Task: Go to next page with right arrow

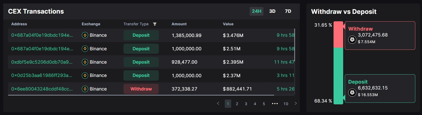Action: click(x=296, y=104)
